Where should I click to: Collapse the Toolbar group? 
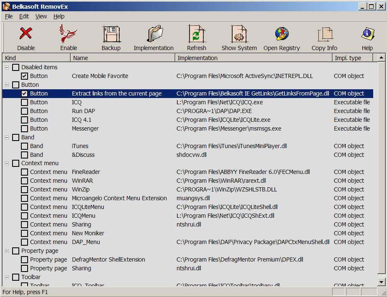click(7, 277)
